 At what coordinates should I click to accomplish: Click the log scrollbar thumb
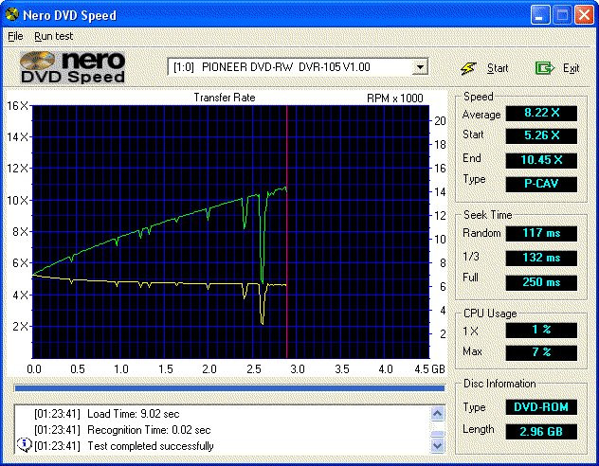(438, 434)
